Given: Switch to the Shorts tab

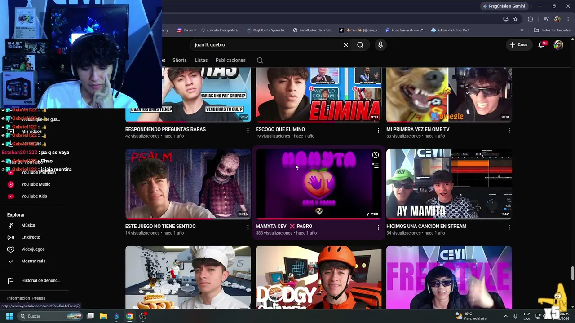Looking at the screenshot, I should pos(179,60).
